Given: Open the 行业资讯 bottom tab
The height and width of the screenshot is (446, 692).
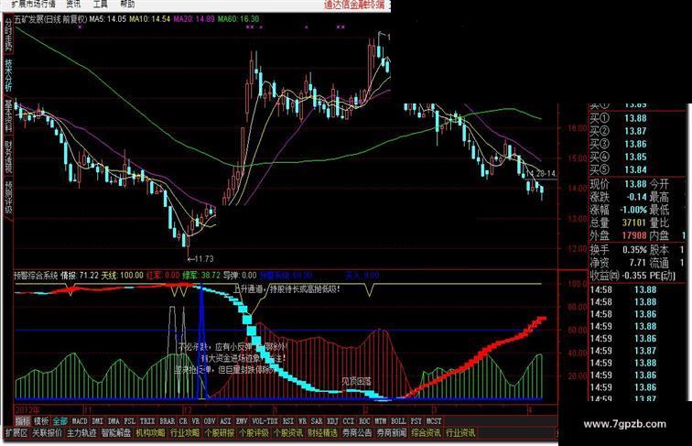Looking at the screenshot, I should point(460,433).
